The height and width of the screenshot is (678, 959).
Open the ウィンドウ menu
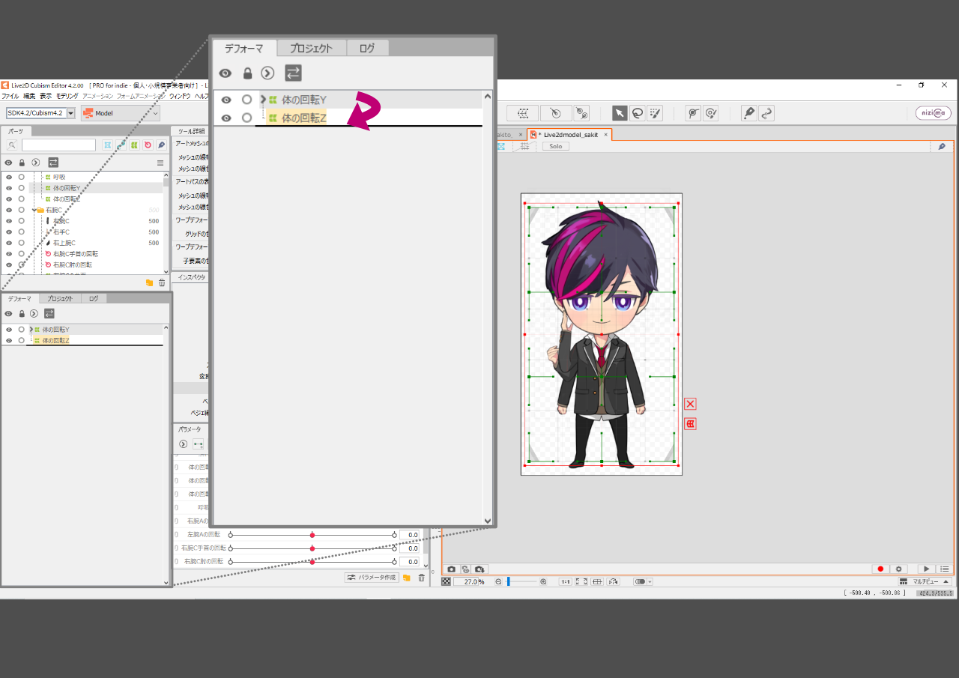pyautogui.click(x=180, y=96)
